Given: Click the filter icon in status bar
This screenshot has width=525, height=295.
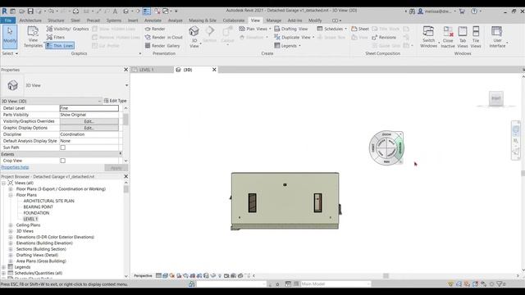Looking at the screenshot, I should tap(500, 284).
